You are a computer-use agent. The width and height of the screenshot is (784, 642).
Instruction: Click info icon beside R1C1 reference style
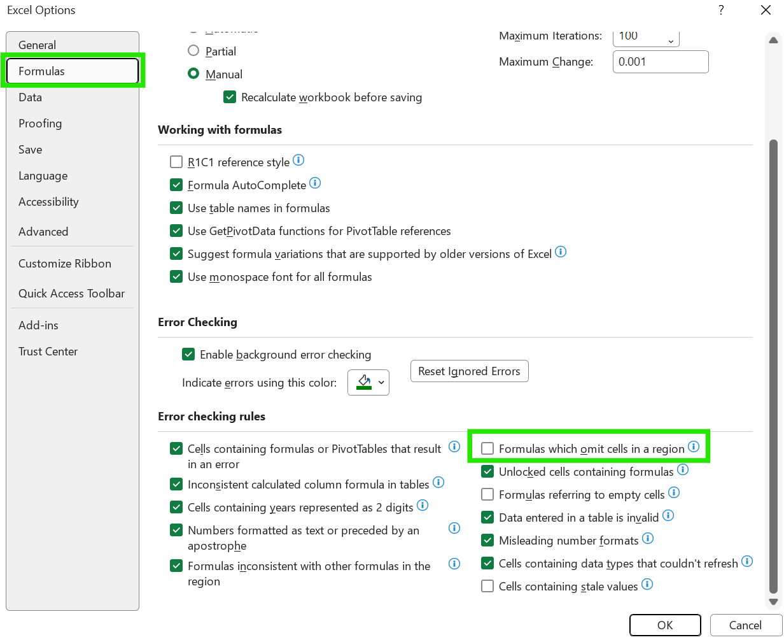298,160
